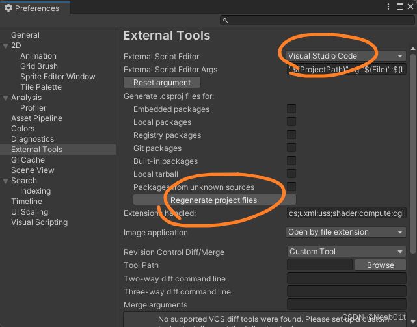Open the Image application dropdown
The height and width of the screenshot is (327, 417).
pyautogui.click(x=346, y=232)
